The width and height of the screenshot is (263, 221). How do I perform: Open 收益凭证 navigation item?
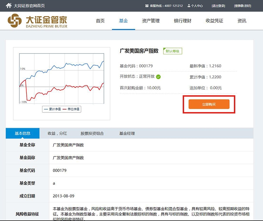click(x=214, y=21)
